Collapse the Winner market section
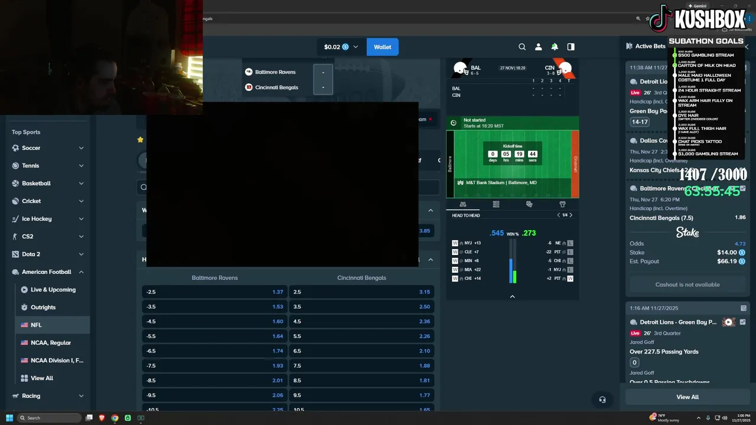This screenshot has height=425, width=756. click(x=431, y=210)
